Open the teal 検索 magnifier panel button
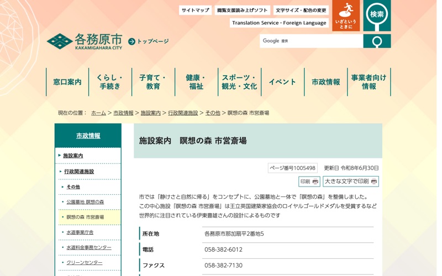This screenshot has height=276, width=442. (377, 15)
